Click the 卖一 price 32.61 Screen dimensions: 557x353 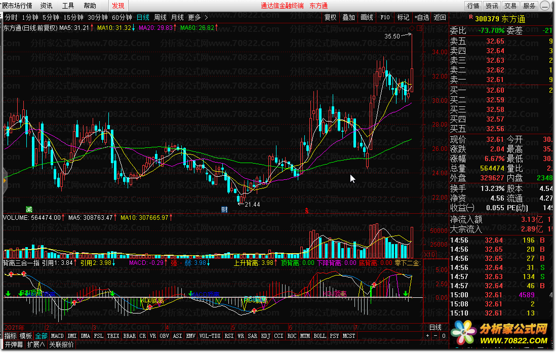(495, 80)
